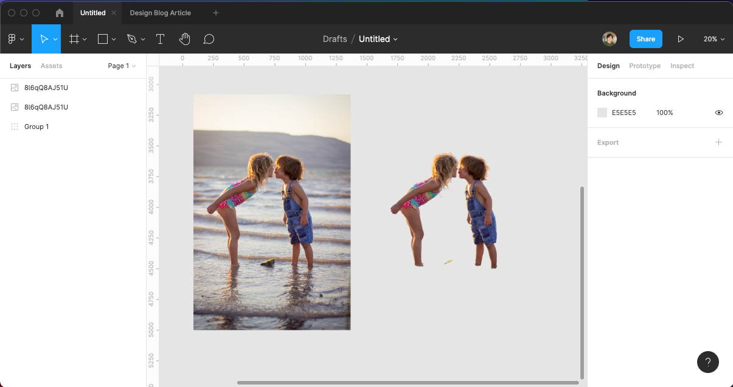Open the Comment tool

pyautogui.click(x=209, y=38)
